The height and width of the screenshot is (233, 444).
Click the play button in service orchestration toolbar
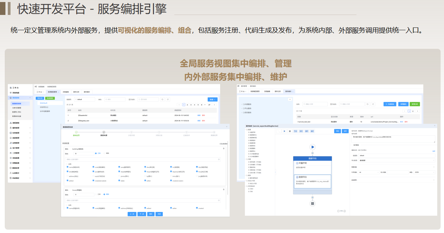tap(284, 131)
